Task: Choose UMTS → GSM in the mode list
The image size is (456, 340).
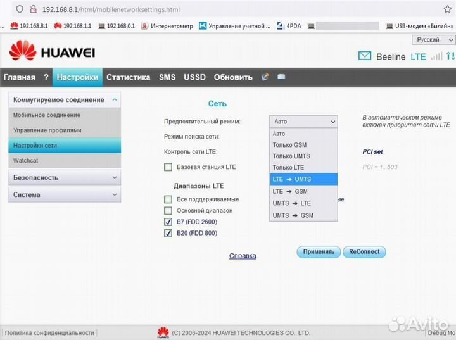Action: tap(303, 215)
